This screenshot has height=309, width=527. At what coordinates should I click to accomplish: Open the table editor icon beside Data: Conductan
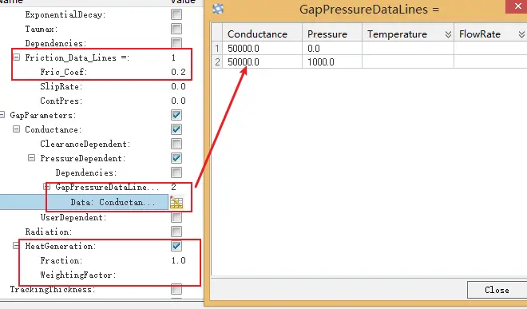pos(176,203)
